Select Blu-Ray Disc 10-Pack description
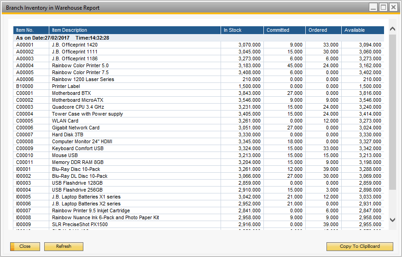Image resolution: width=402 pixels, height=257 pixels. click(76, 169)
